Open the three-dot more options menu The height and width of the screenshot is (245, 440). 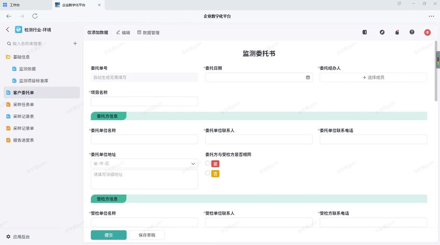(431, 16)
